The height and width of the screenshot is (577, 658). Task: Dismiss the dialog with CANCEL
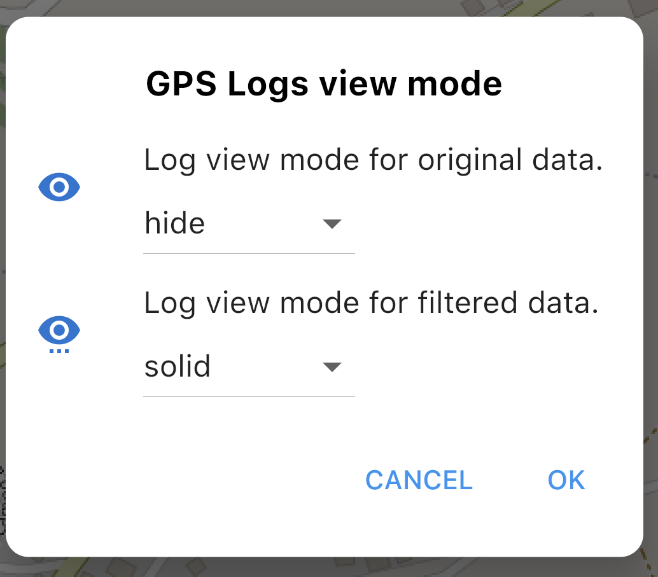[x=419, y=480]
